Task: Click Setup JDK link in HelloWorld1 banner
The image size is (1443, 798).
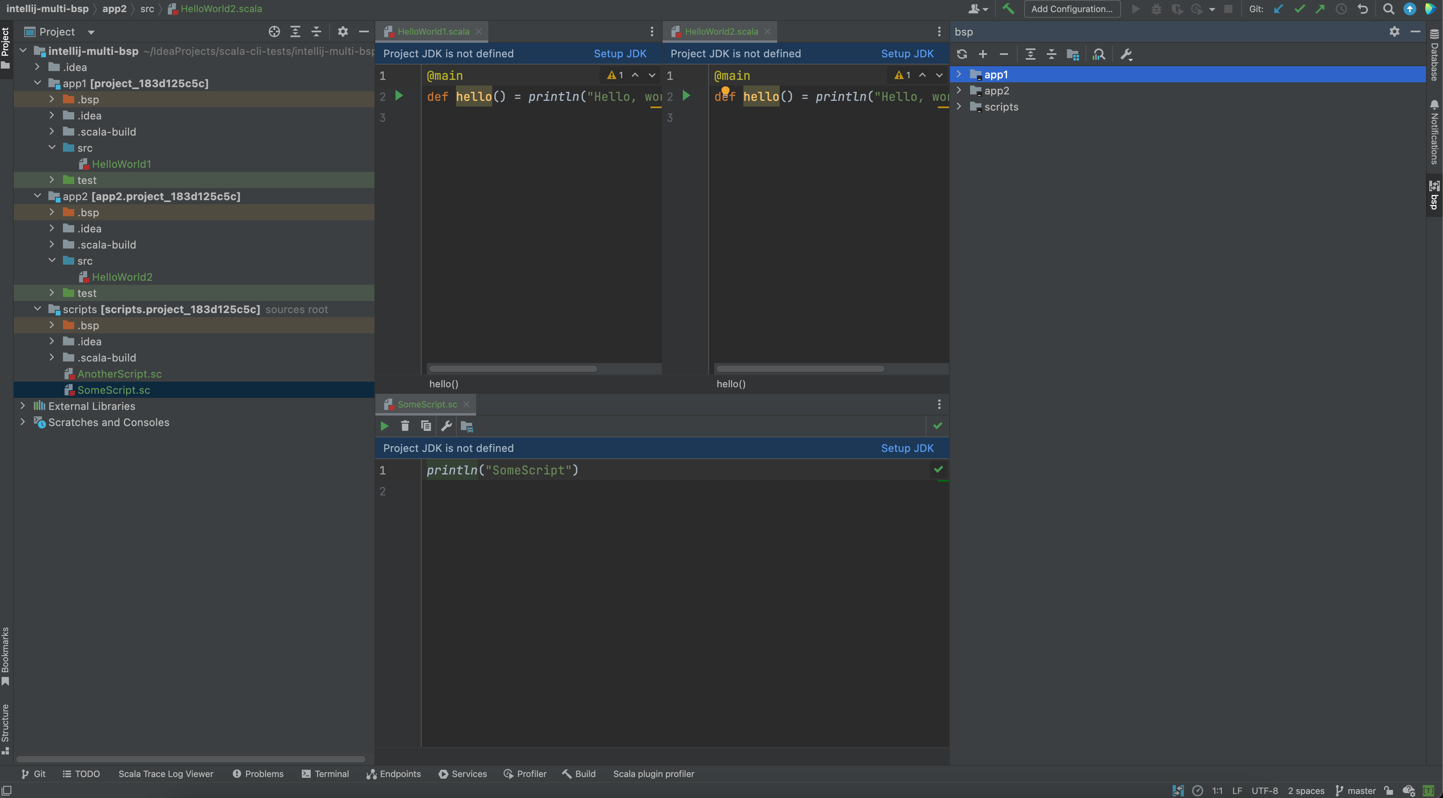Action: tap(619, 54)
